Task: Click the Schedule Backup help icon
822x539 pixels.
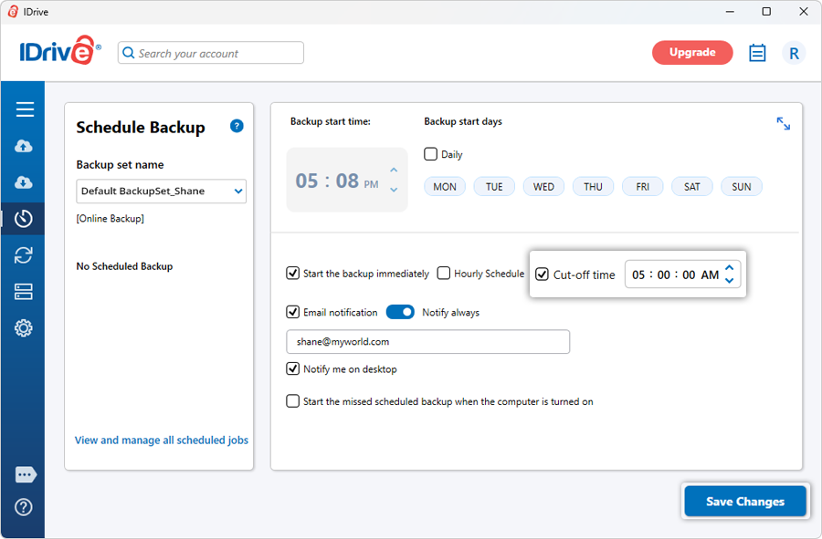Action: click(x=237, y=126)
